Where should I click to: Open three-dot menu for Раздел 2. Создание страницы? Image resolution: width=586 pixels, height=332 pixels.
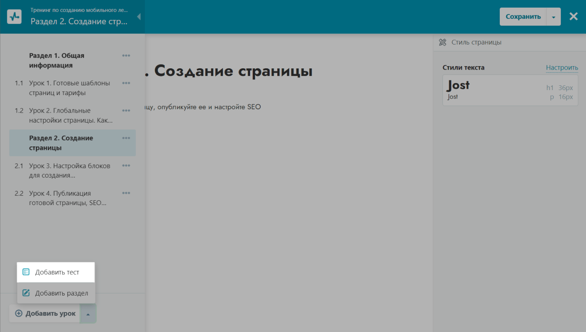tap(126, 138)
